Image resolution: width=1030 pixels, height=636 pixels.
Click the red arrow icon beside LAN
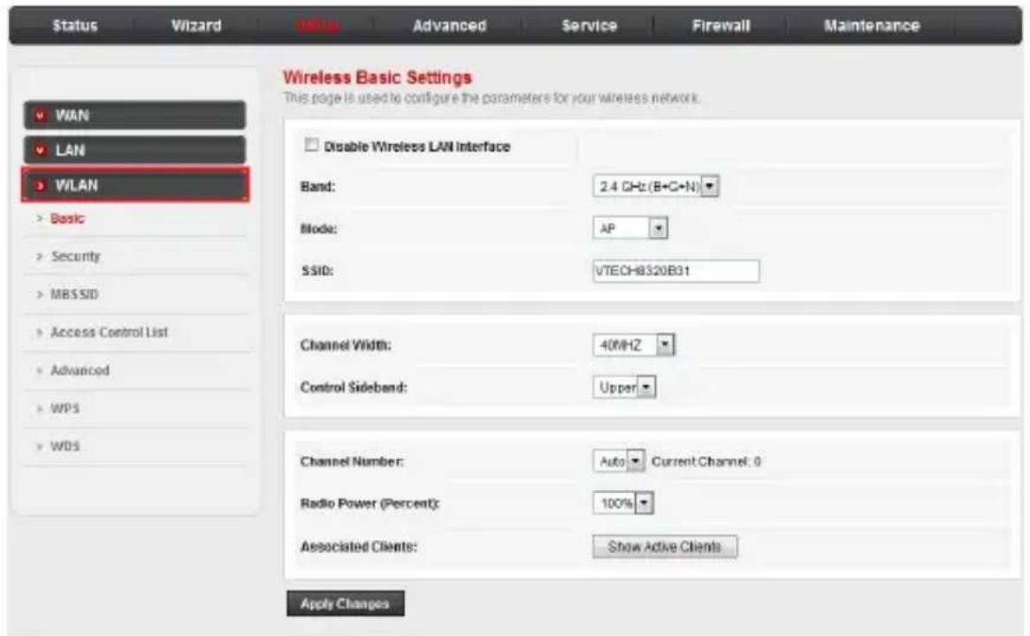pyautogui.click(x=40, y=150)
